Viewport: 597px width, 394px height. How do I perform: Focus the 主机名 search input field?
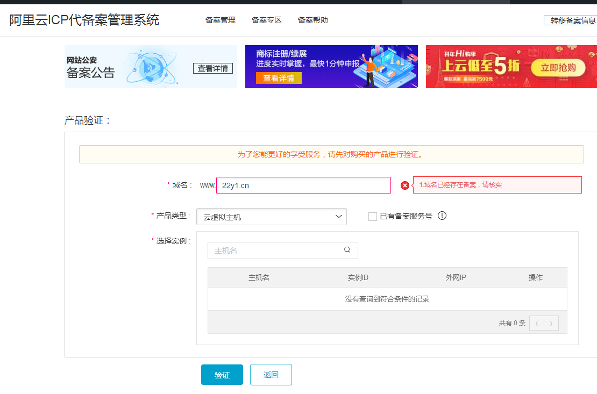coord(282,250)
